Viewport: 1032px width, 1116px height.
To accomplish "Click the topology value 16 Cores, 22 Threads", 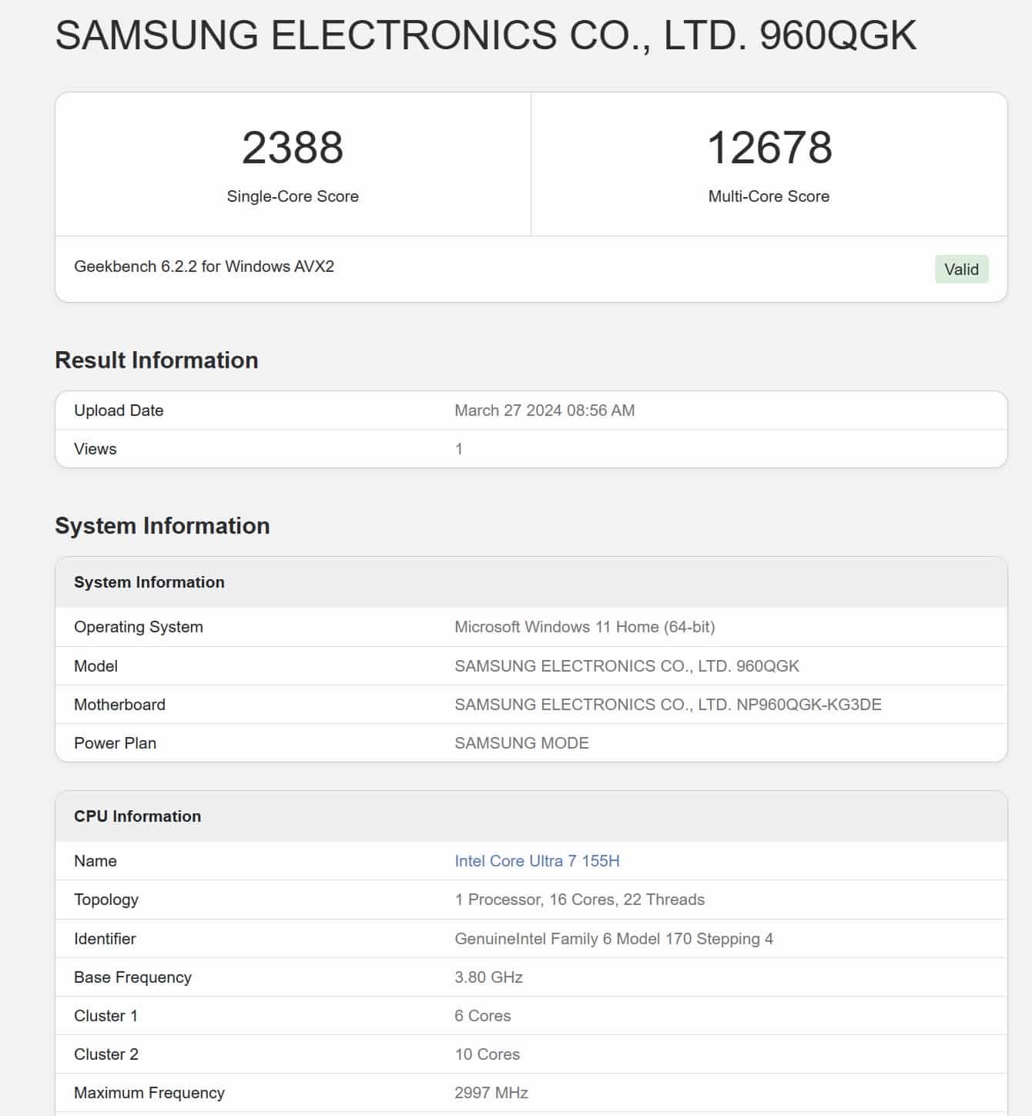I will tap(579, 900).
